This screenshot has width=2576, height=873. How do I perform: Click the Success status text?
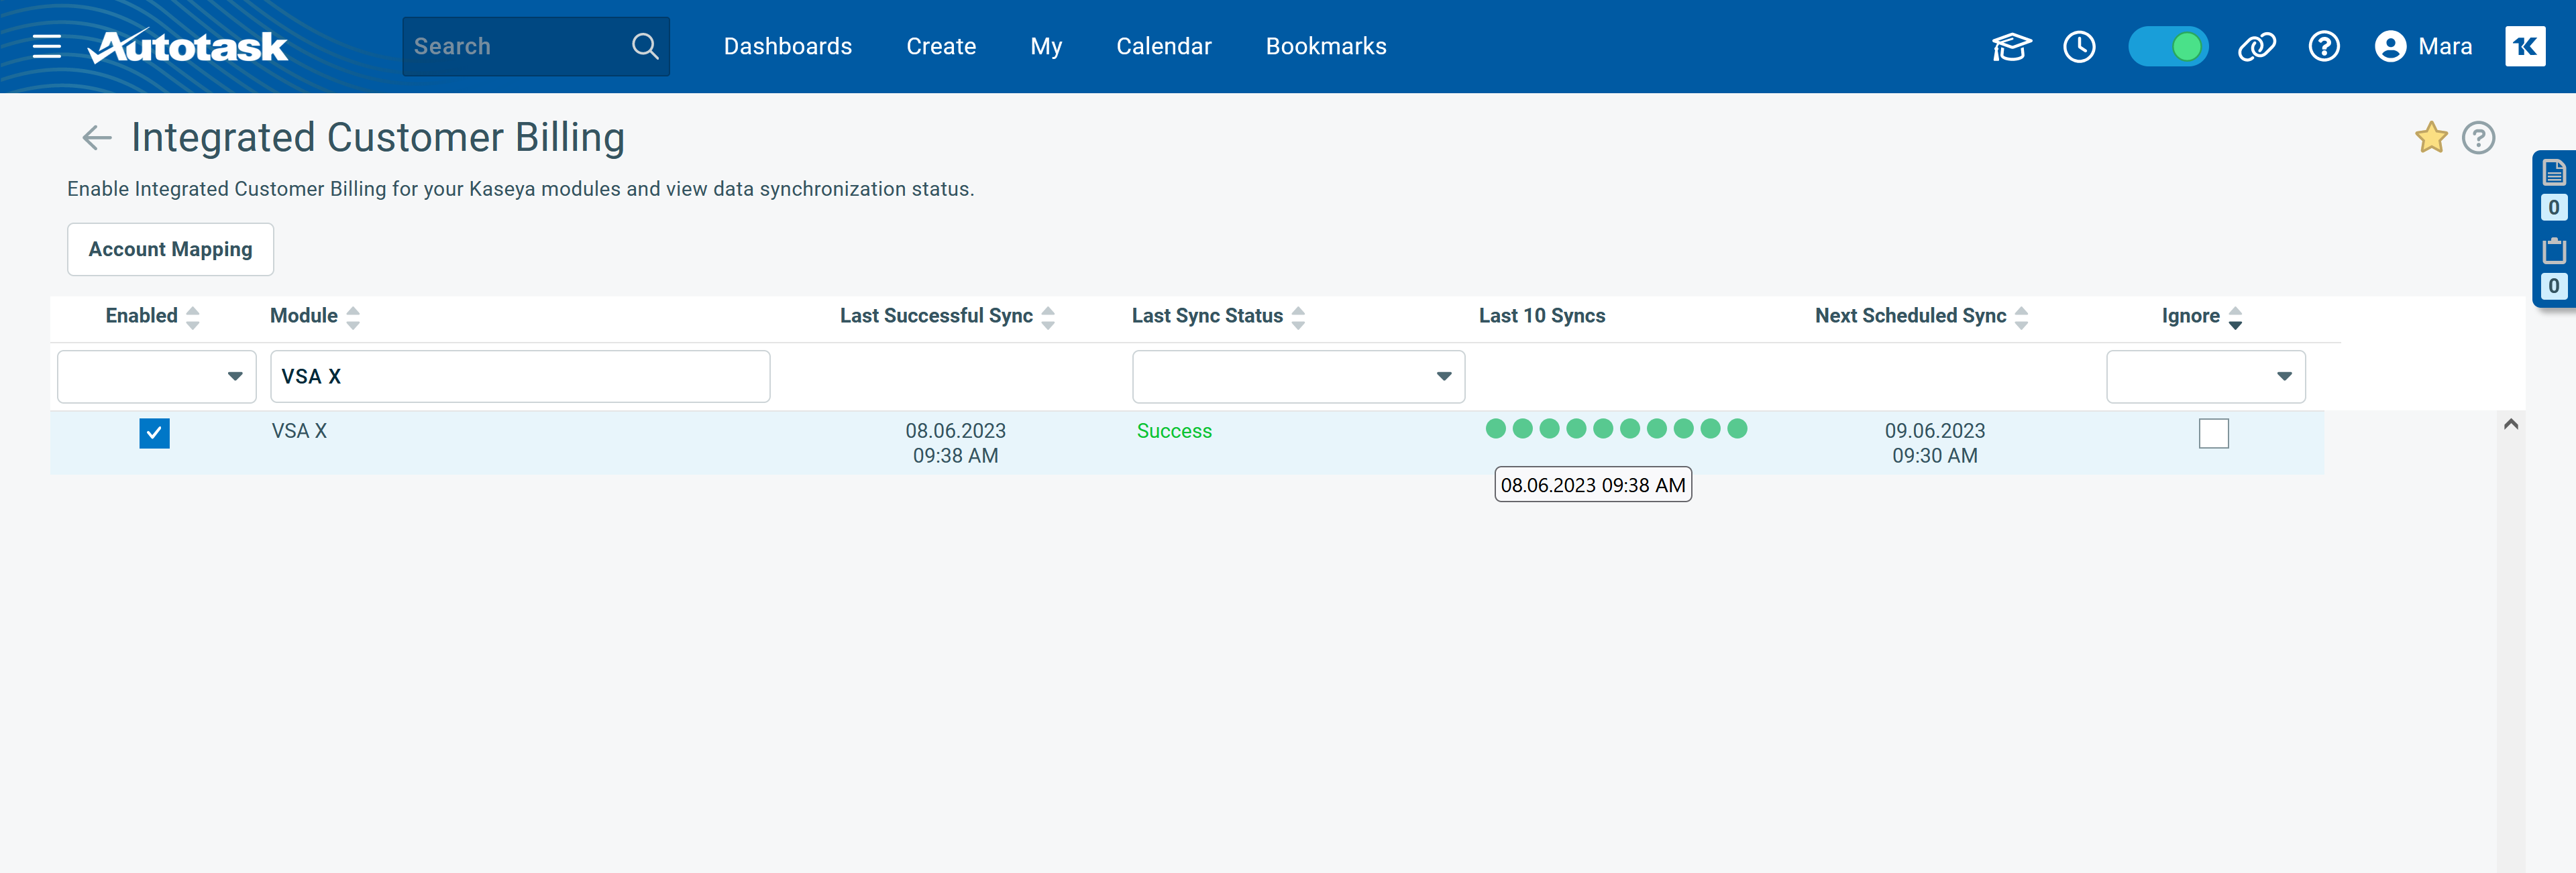(x=1174, y=431)
